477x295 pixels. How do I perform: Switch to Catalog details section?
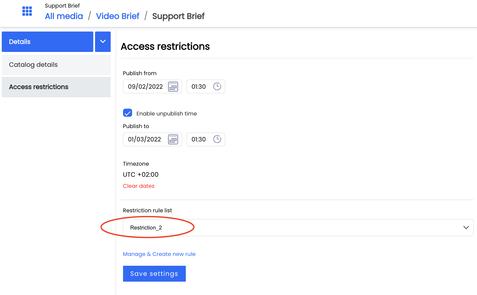pyautogui.click(x=56, y=65)
